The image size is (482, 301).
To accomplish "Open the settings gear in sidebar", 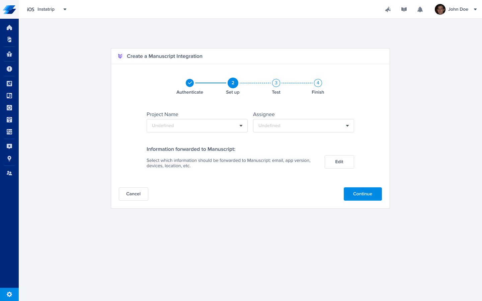I will (9, 294).
